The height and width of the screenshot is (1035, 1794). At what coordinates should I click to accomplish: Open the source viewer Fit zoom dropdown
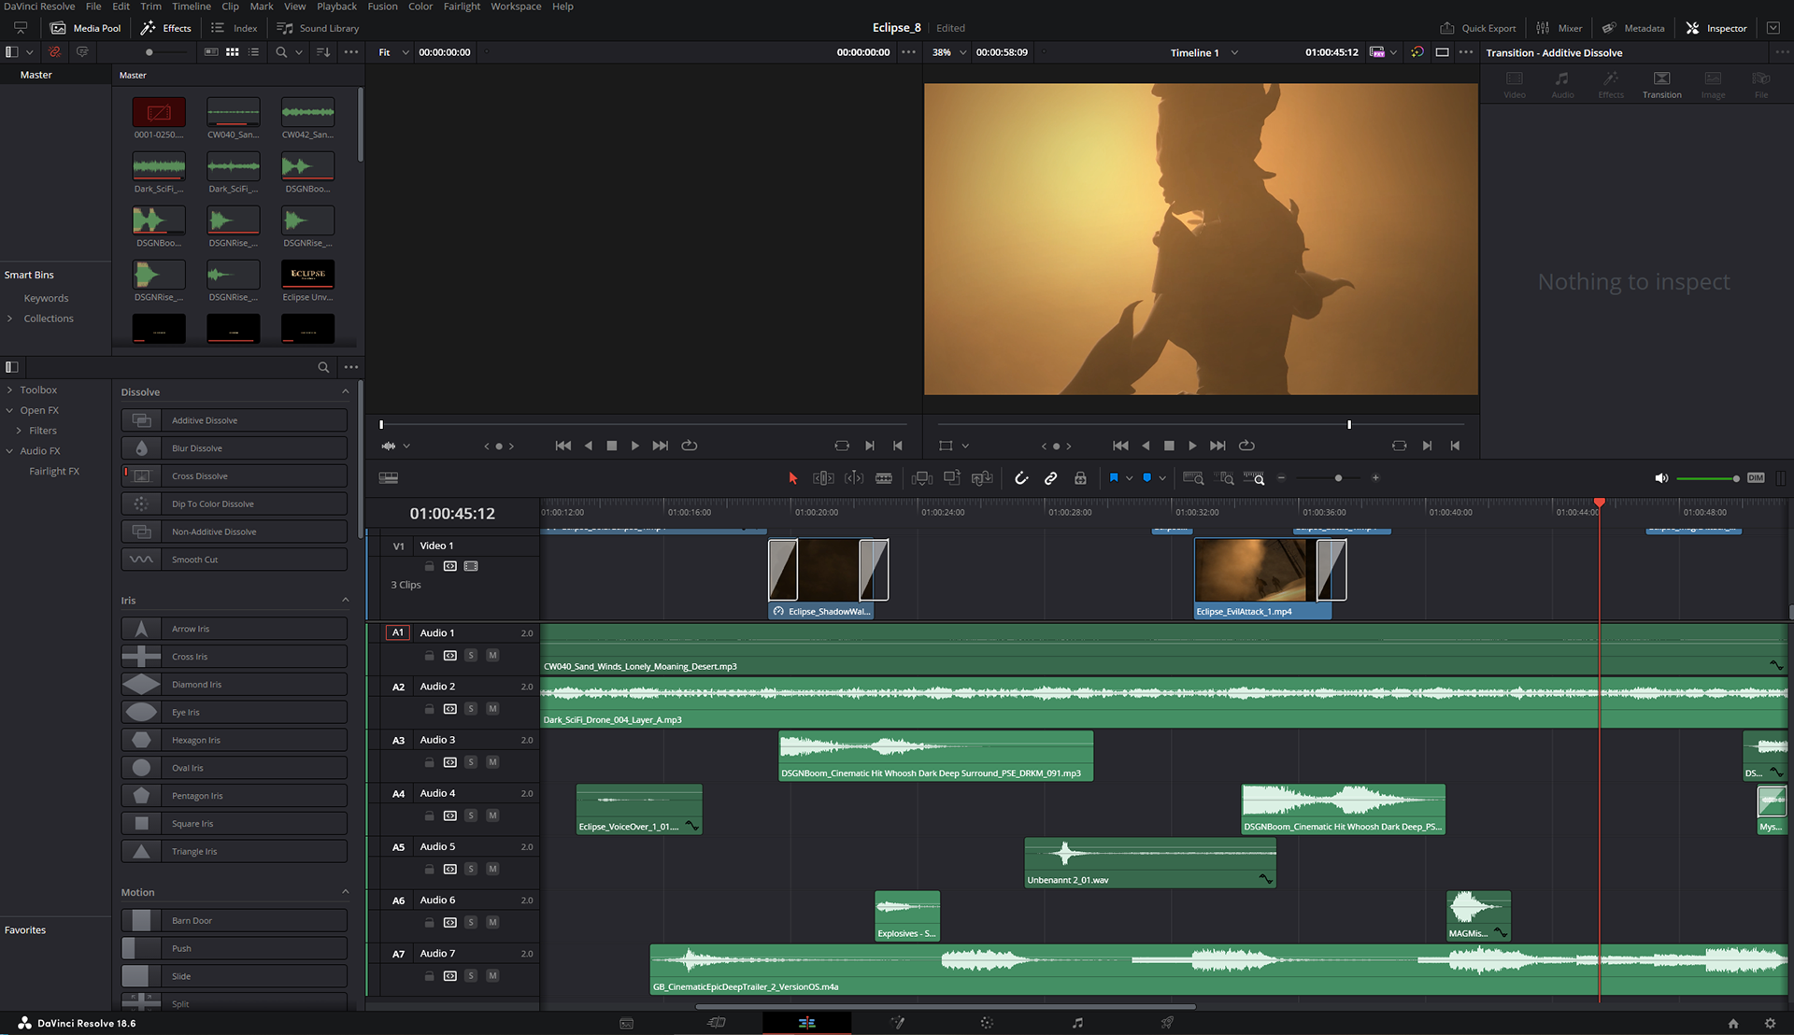click(x=393, y=52)
